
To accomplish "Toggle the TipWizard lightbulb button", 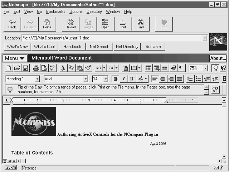I will click(215, 68).
